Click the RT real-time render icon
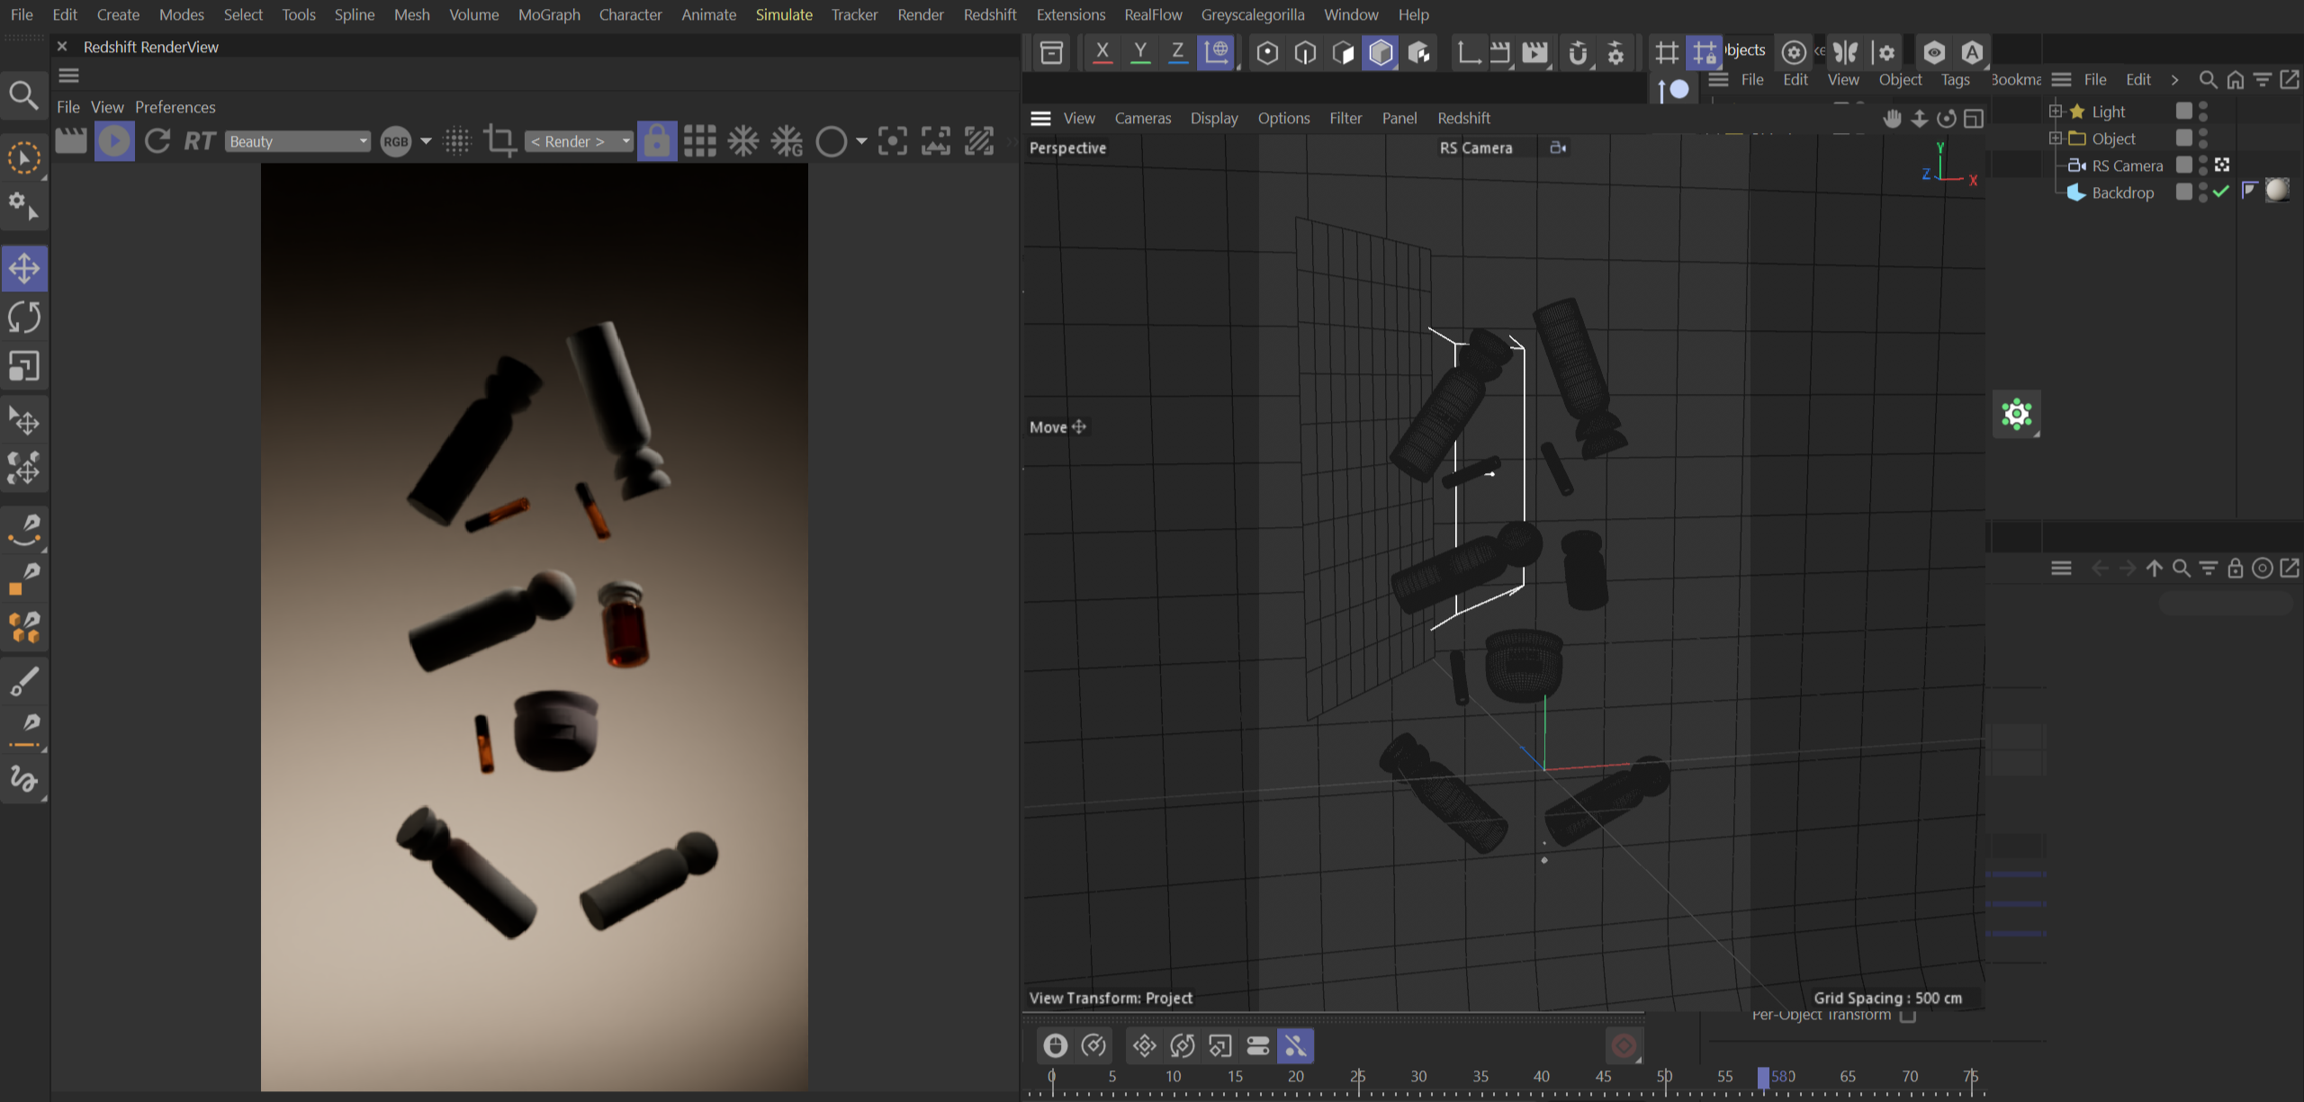 (x=200, y=141)
